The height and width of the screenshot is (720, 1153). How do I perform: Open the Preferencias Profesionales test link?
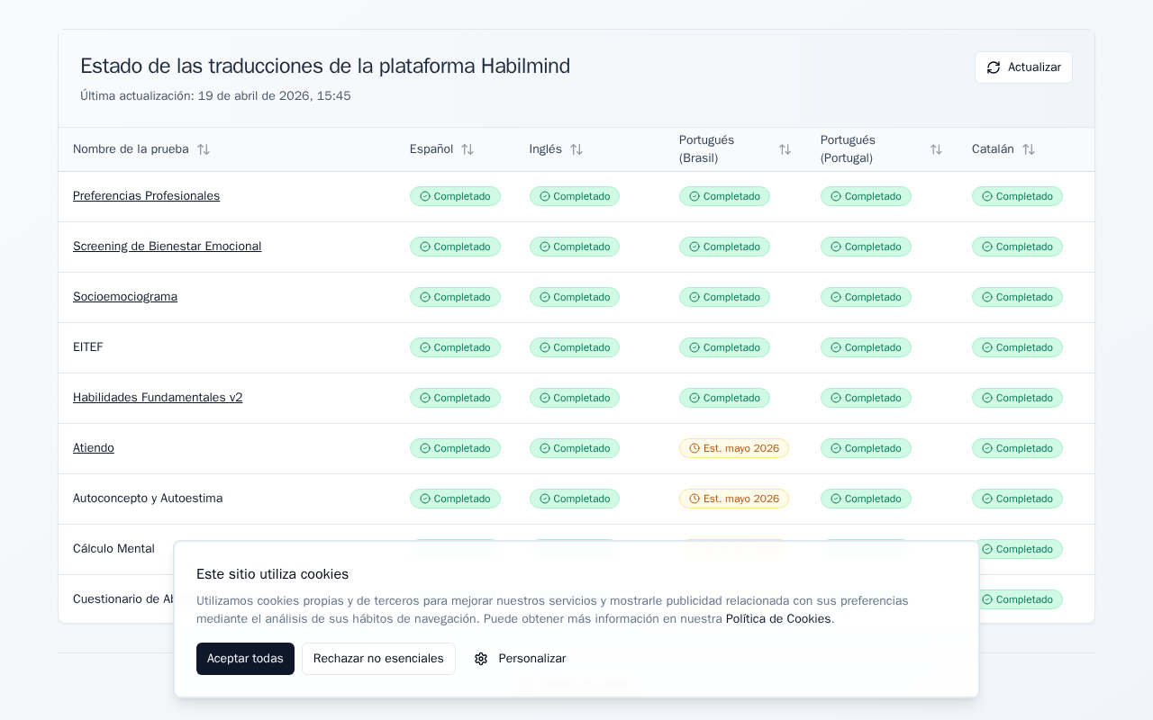coord(146,196)
